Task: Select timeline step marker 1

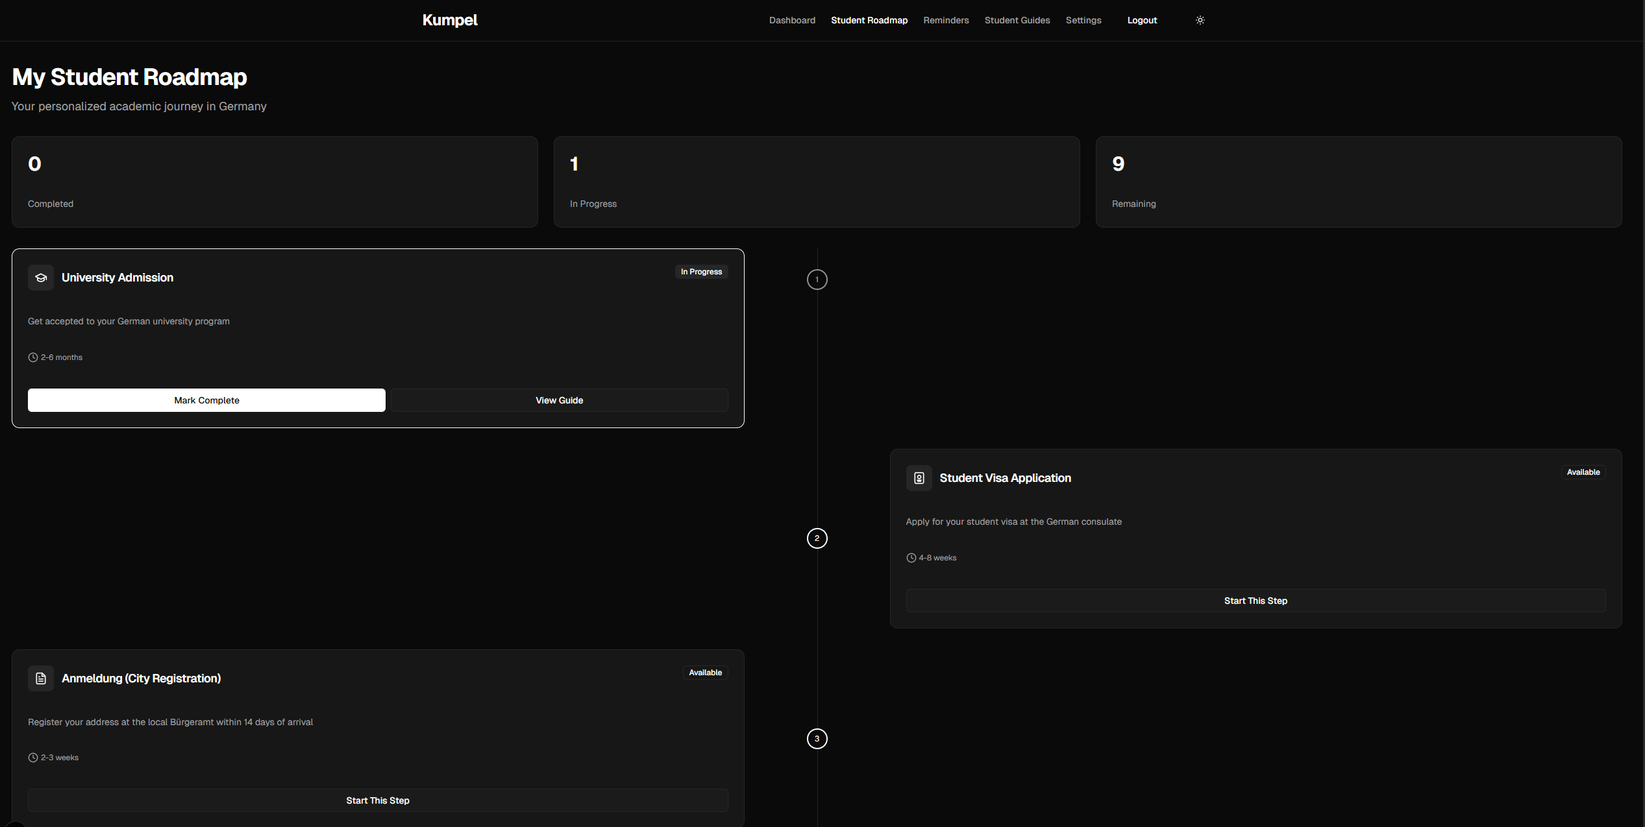Action: [817, 280]
